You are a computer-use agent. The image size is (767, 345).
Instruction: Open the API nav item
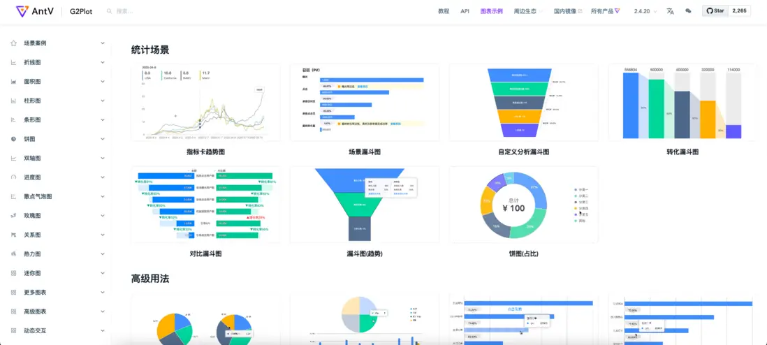click(x=465, y=11)
